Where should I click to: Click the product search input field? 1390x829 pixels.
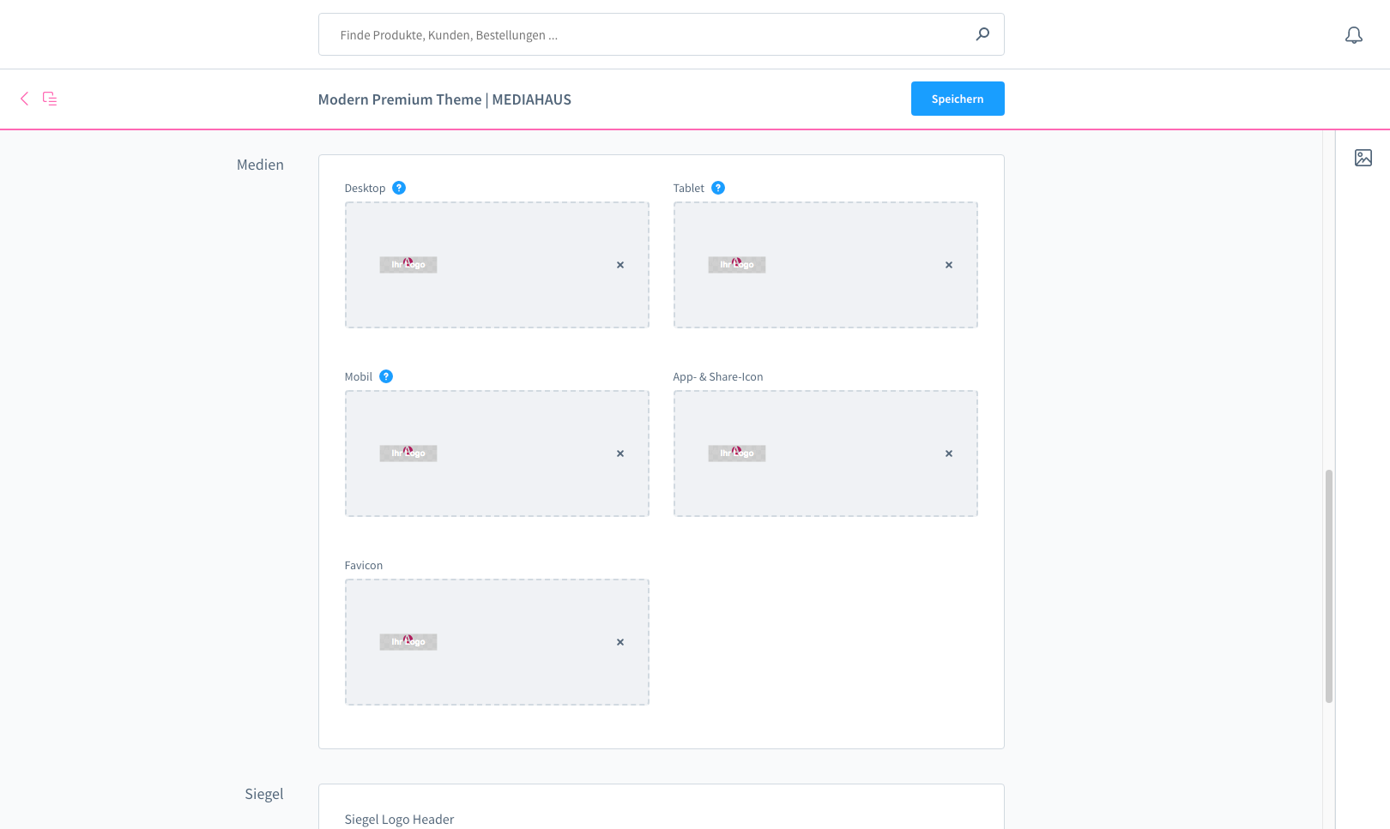[x=601, y=34]
